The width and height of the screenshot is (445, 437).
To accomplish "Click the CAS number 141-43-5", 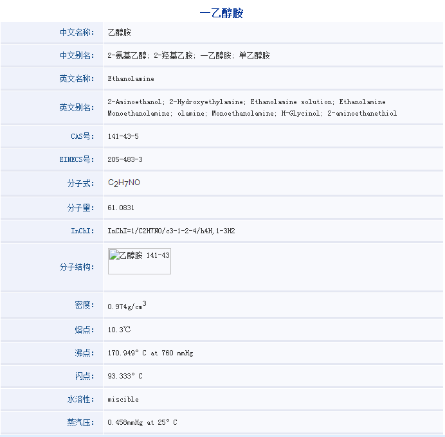I will (x=123, y=136).
